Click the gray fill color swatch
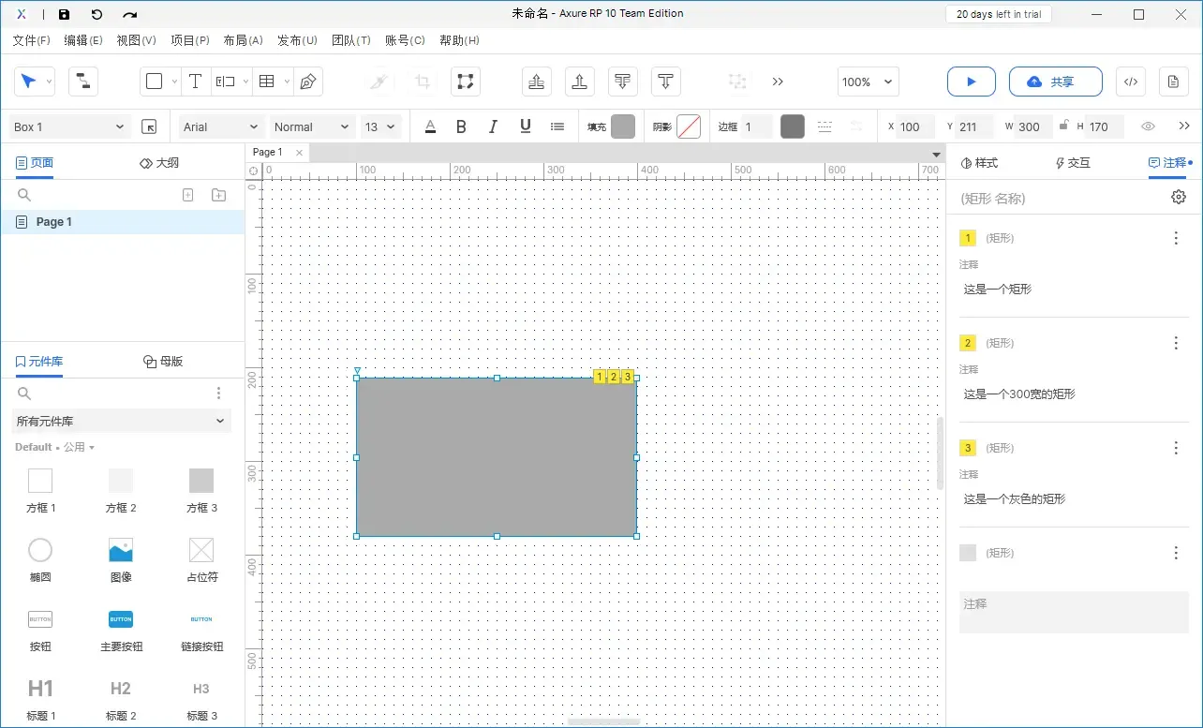 (x=623, y=126)
